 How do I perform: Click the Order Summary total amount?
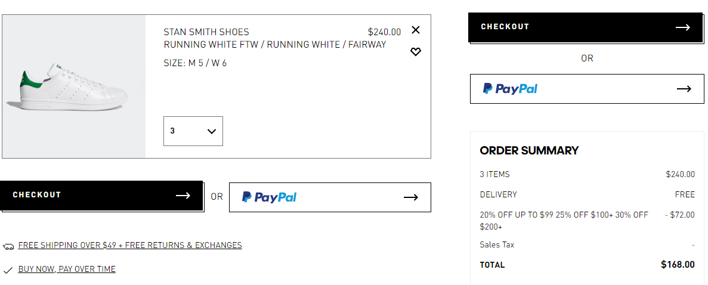[x=678, y=265]
